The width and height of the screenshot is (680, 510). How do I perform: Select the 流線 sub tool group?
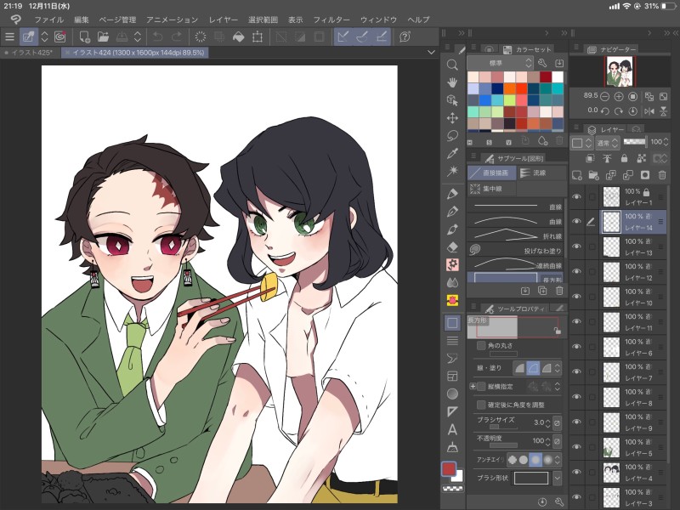(x=541, y=173)
